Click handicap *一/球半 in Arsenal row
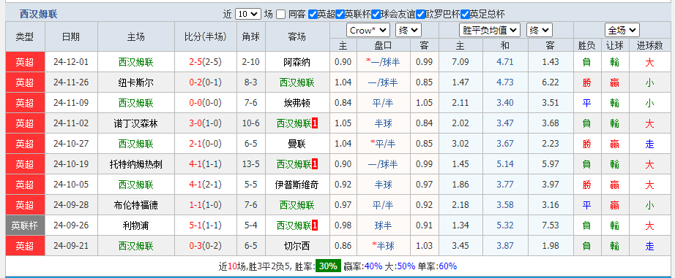675x278 pixels. [383, 62]
